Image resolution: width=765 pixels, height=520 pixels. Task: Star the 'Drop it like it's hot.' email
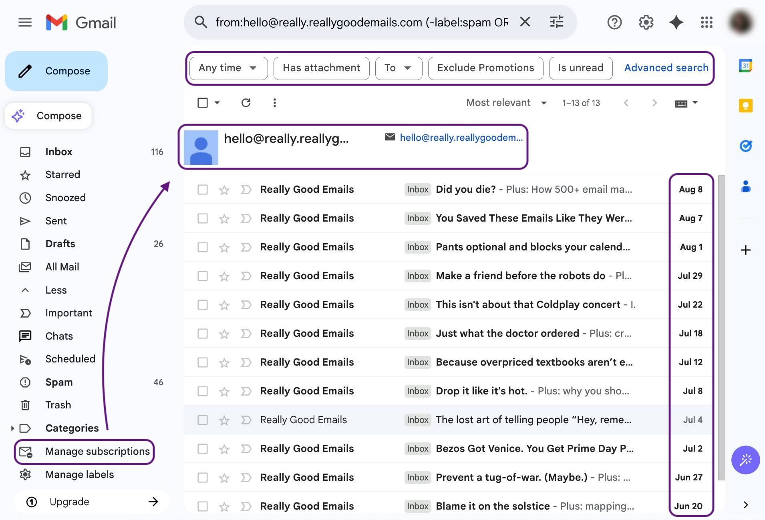224,391
